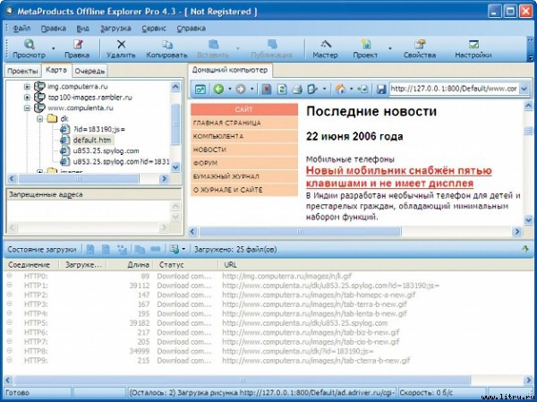This screenshot has width=537, height=402.
Task: Click the НОВОСТИ link in site menu
Action: click(x=210, y=150)
